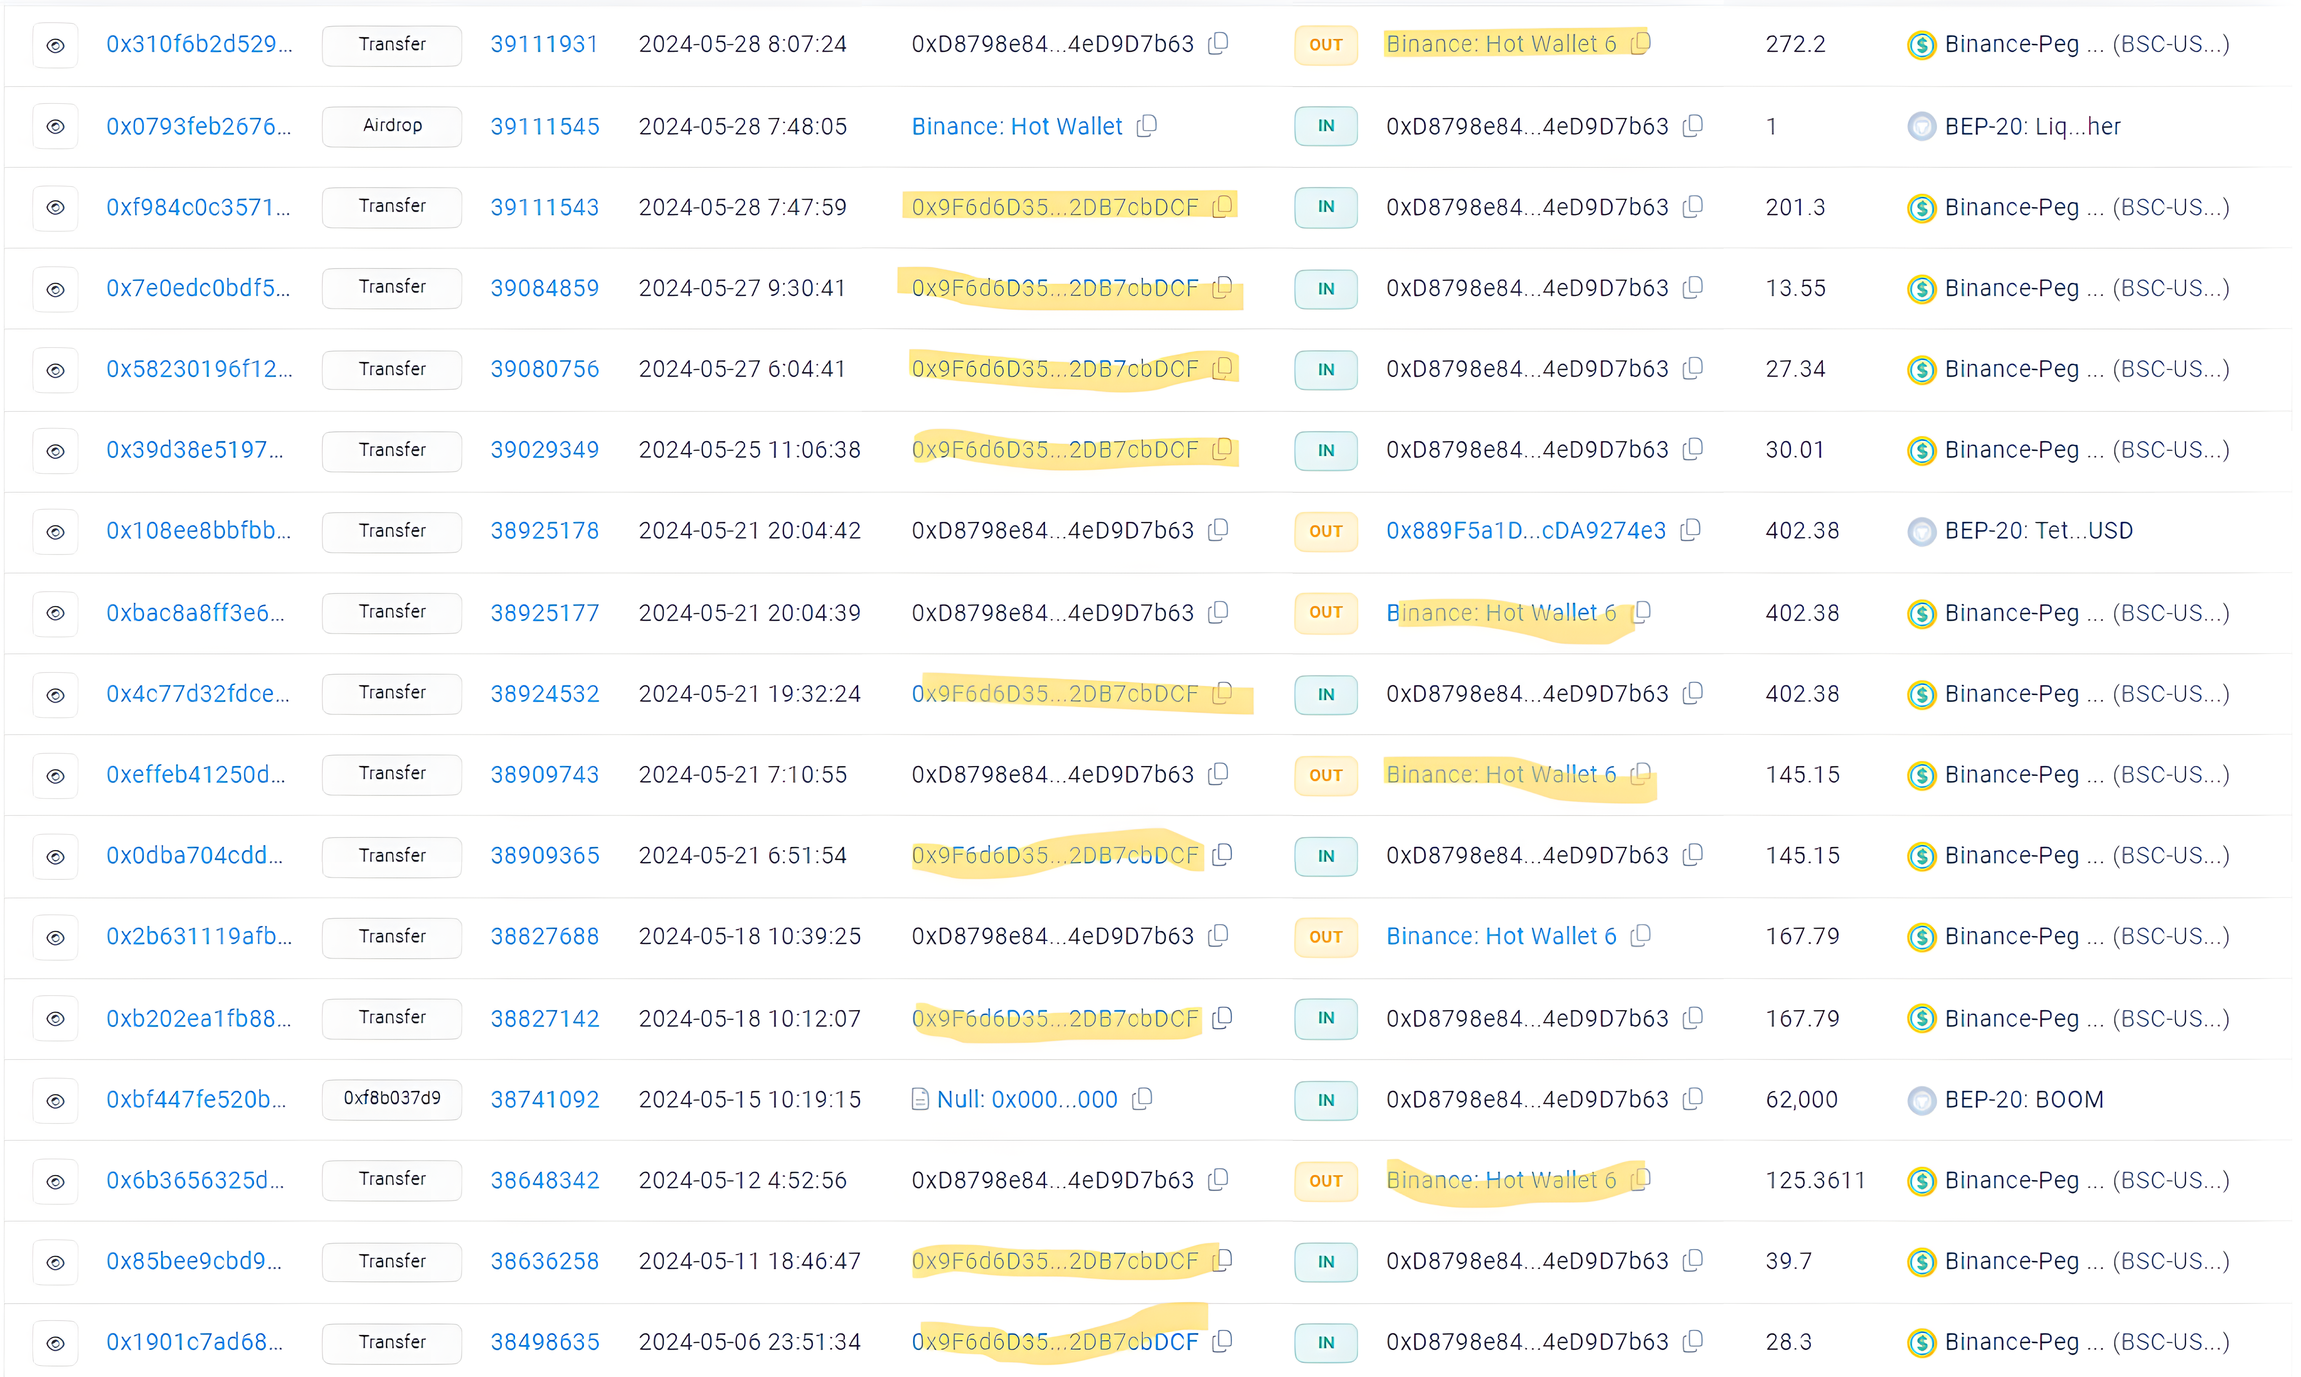Viewport: 2301px width, 1377px height.
Task: Show quick view of transaction 0xbf447fe520b
Action: [x=56, y=1100]
